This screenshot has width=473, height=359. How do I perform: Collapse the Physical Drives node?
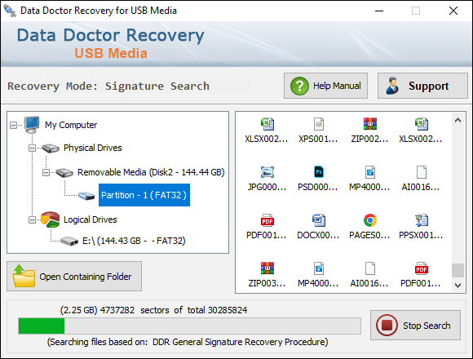pos(32,148)
